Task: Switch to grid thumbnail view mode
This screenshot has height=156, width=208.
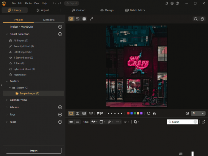Action: coord(84,19)
